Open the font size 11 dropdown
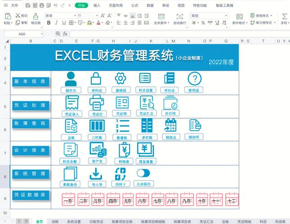This screenshot has width=290, height=224. coord(97,16)
